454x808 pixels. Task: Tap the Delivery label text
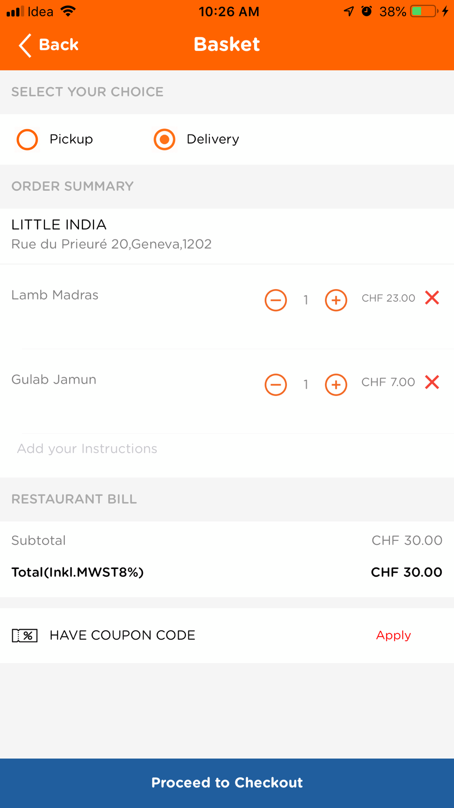(212, 139)
